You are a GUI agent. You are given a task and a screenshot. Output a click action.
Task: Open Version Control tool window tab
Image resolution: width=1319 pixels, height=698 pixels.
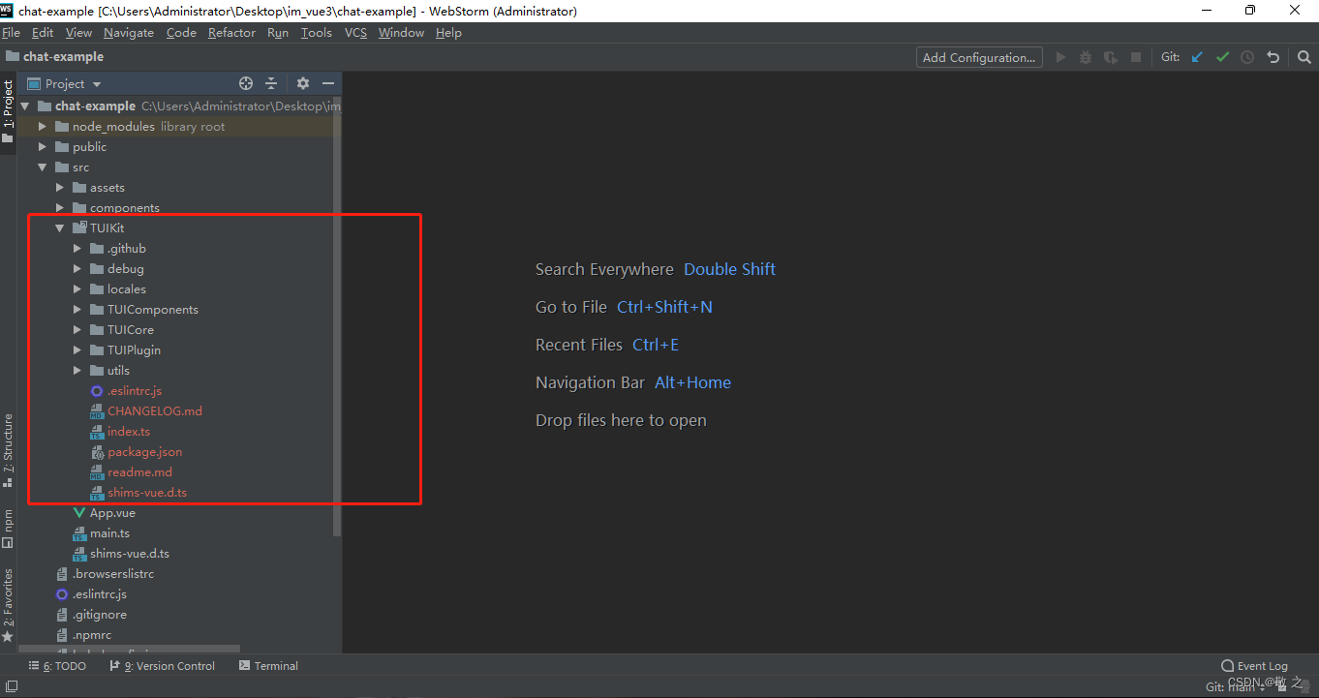(162, 666)
